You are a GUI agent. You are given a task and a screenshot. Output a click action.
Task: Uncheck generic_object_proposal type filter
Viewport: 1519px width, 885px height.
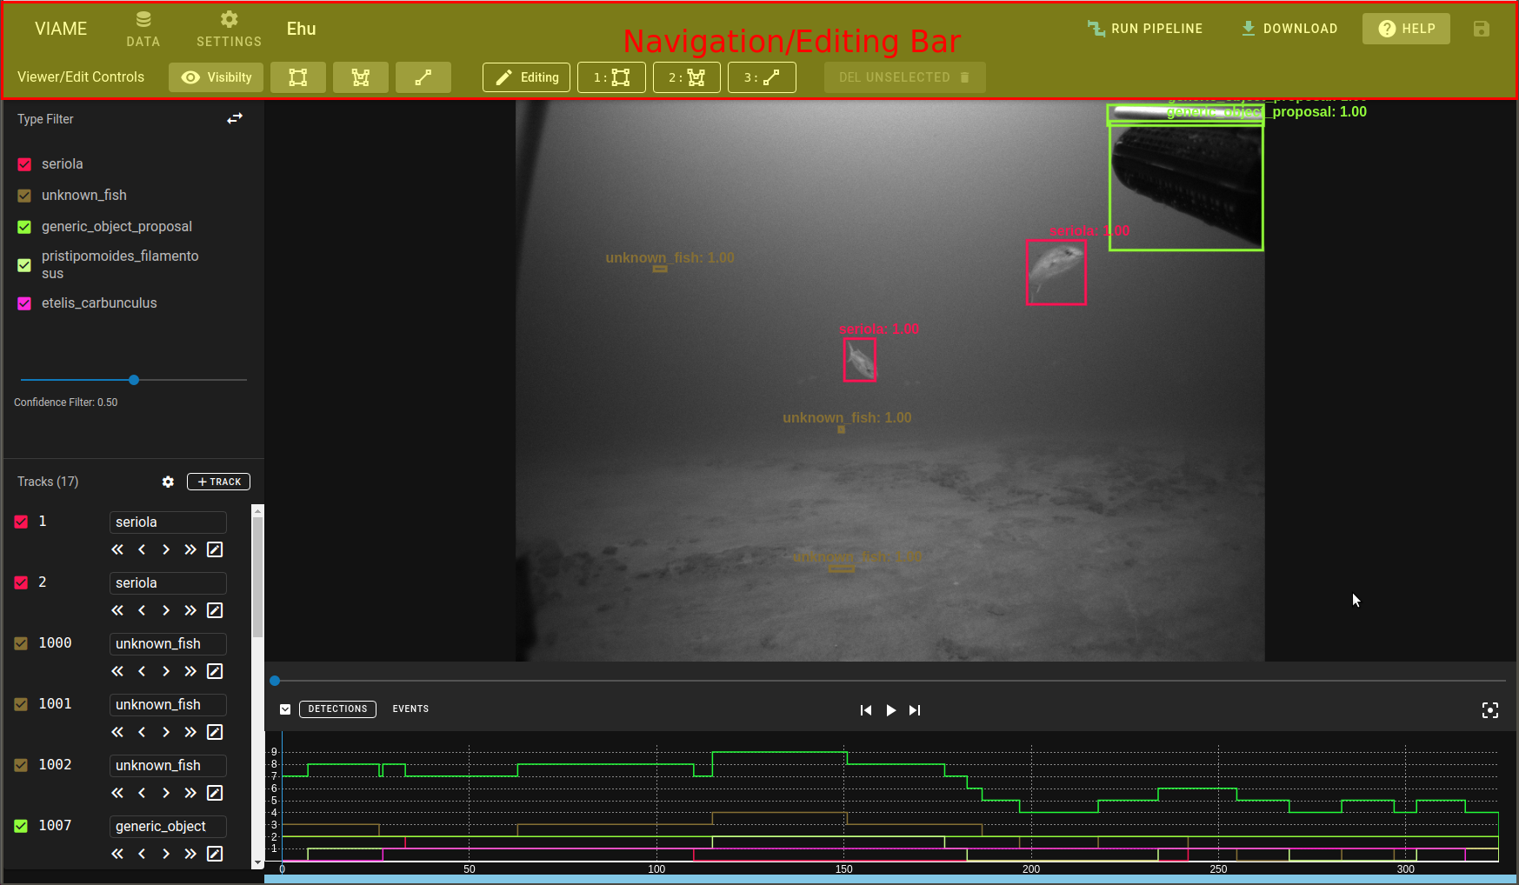[x=24, y=227]
